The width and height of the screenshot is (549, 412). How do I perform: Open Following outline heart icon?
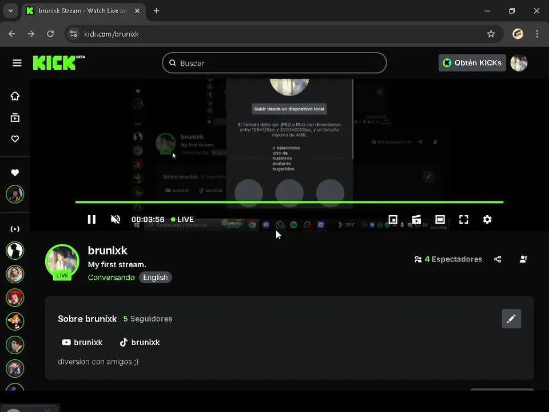[15, 139]
